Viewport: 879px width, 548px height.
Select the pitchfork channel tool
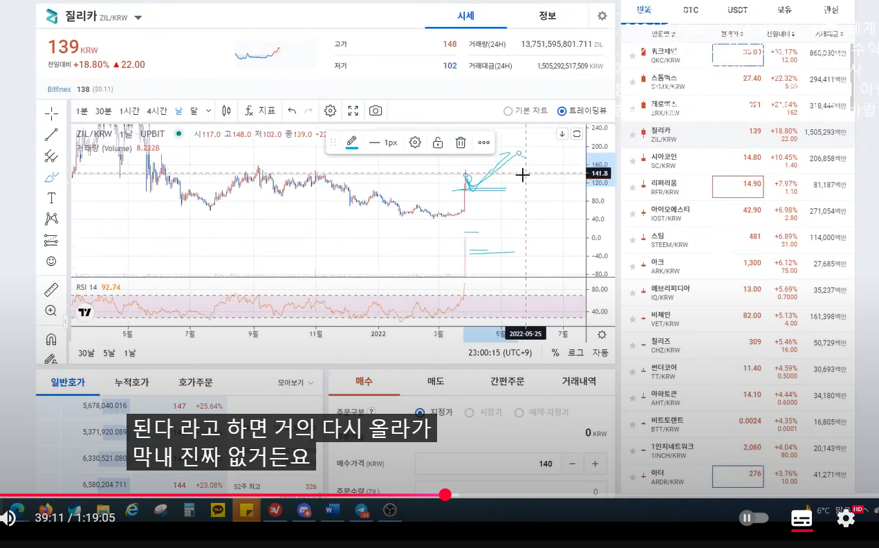point(51,156)
